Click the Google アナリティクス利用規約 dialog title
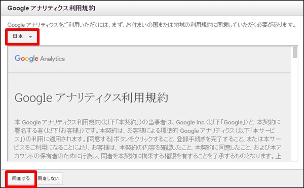This screenshot has height=188, width=304. tap(51, 8)
